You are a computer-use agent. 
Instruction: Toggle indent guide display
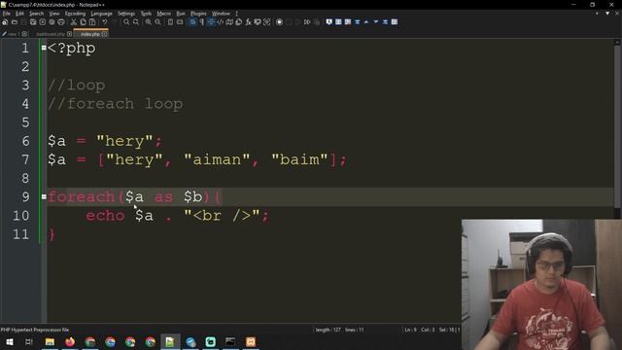tap(211, 22)
